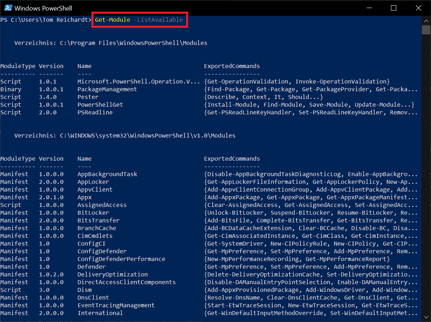Click the PowerShellGet module name

pos(100,105)
